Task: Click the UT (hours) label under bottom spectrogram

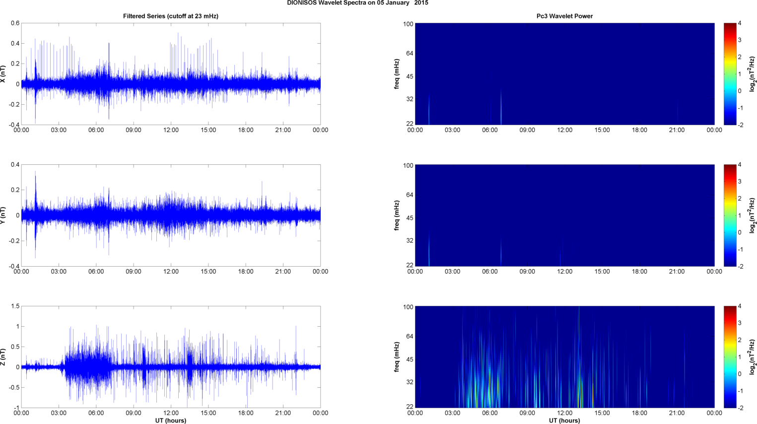Action: [x=564, y=421]
